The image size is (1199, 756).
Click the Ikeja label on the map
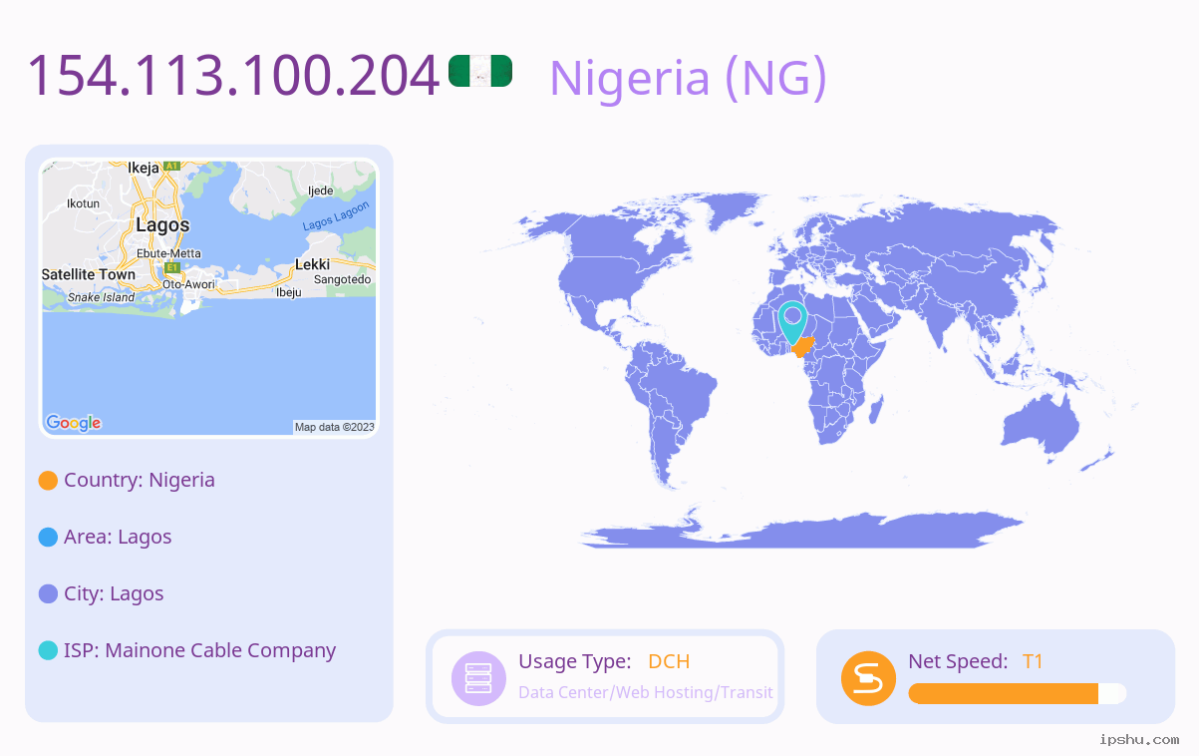point(144,169)
